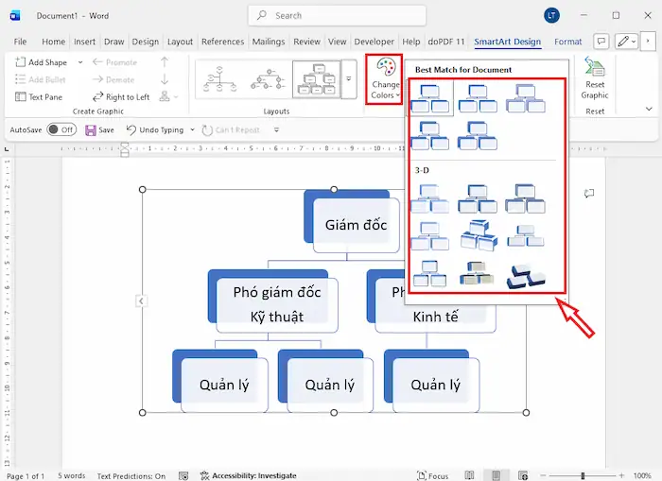This screenshot has width=662, height=481.
Task: Click Add Shape in Create Graphic
Action: coord(41,62)
